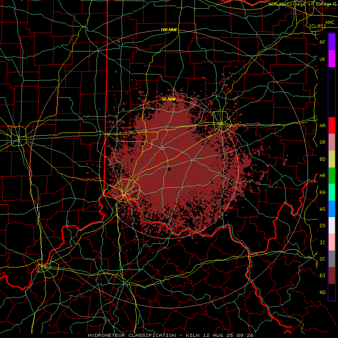This screenshot has height=338, width=338.
Task: Select the BD legend label
Action: tap(323, 159)
